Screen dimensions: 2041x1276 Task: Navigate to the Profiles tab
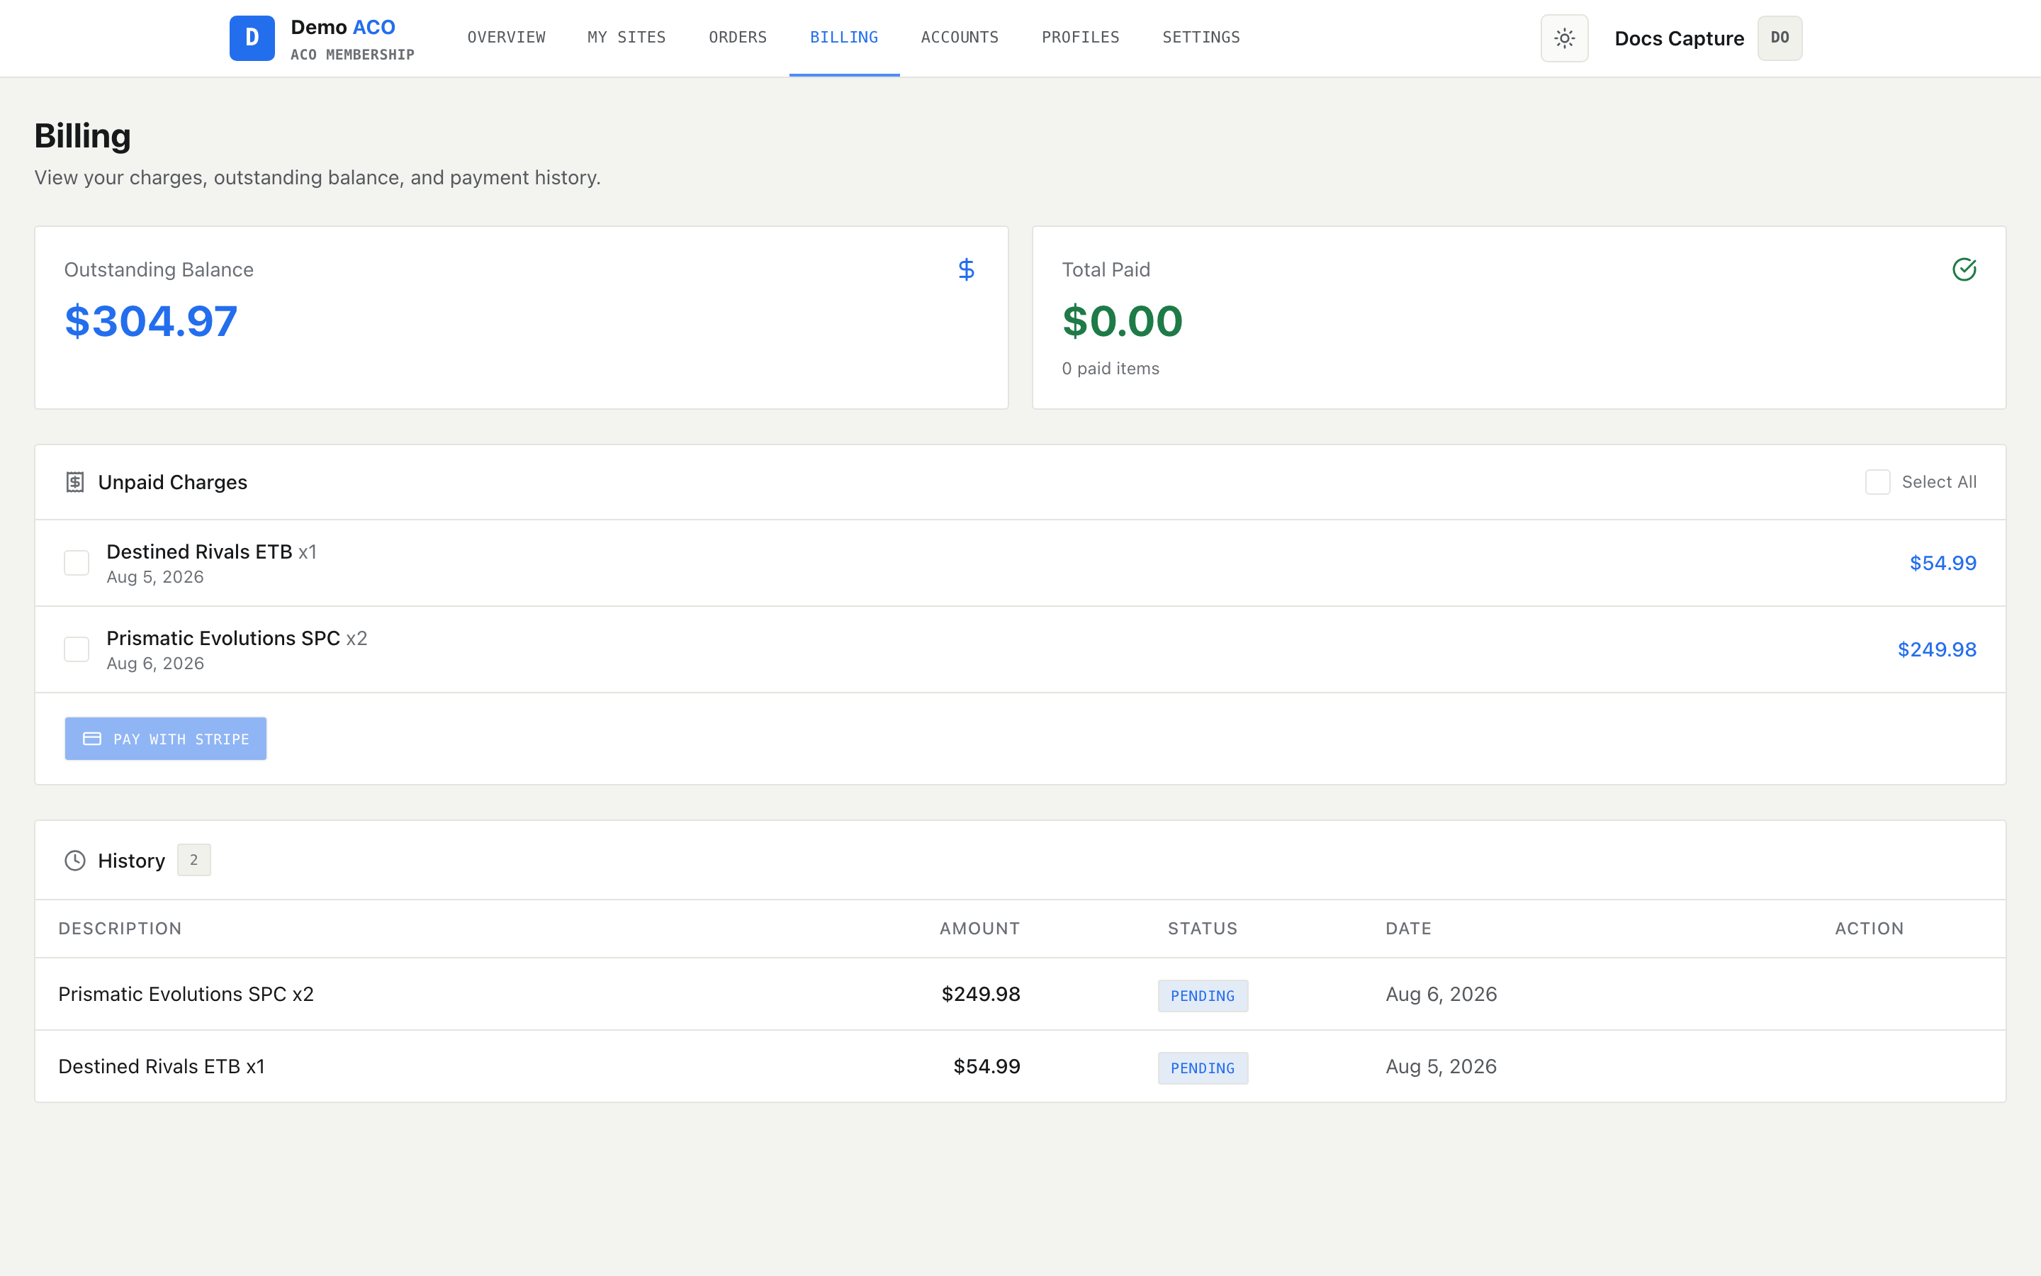(1080, 37)
